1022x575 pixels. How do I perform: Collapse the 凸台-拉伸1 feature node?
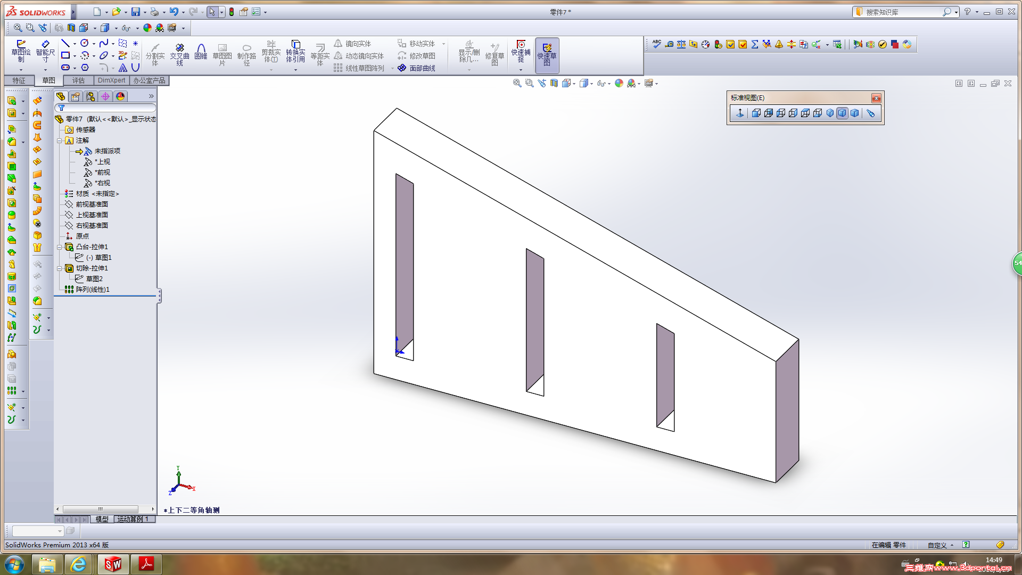(60, 247)
